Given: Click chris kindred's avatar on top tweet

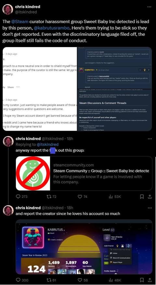Looking at the screenshot, I should pyautogui.click(x=8, y=9).
